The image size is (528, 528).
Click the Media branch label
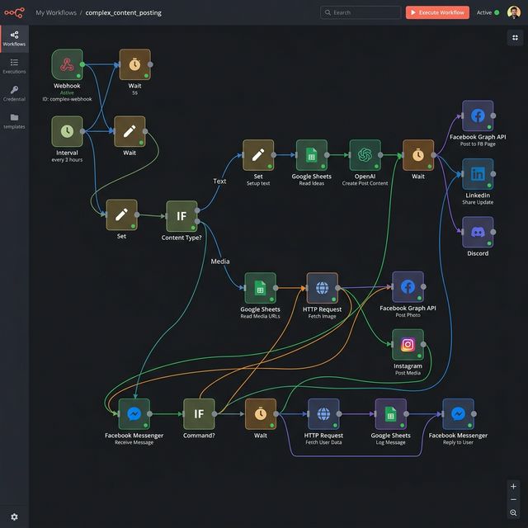coord(220,262)
